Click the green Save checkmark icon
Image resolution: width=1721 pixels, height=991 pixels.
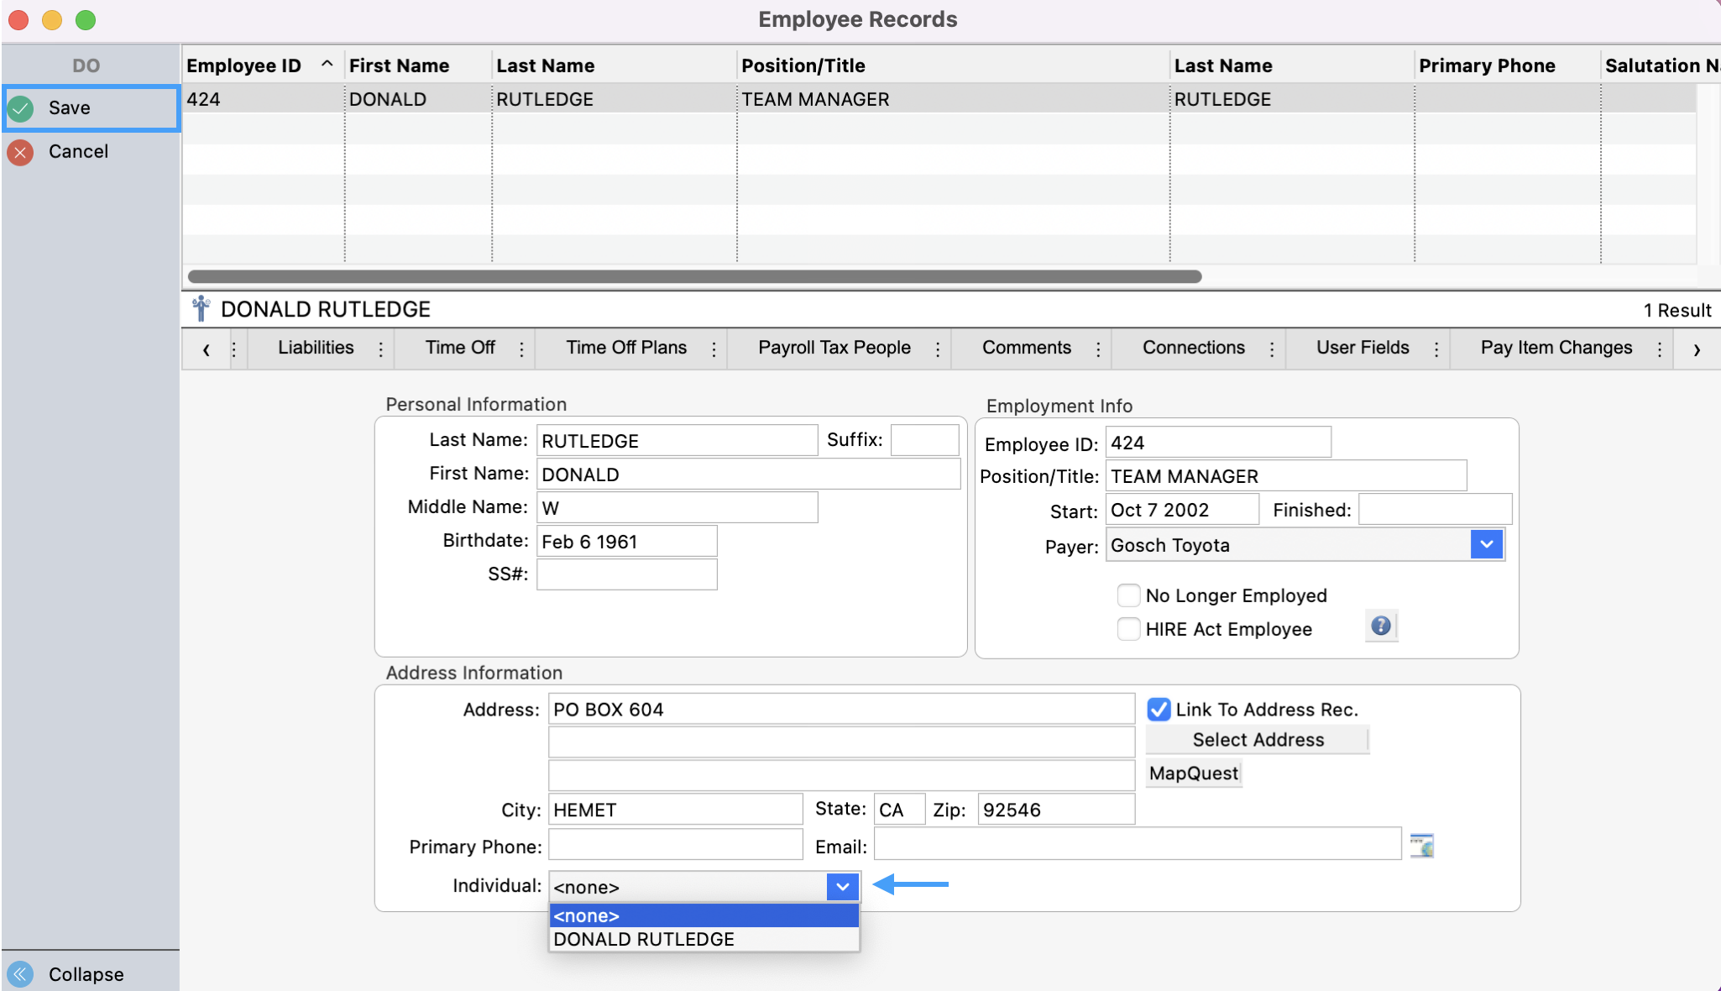point(21,108)
